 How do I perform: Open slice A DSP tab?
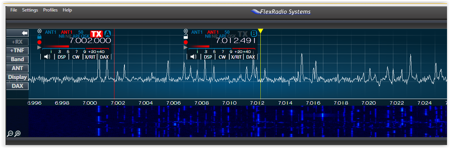(62, 57)
